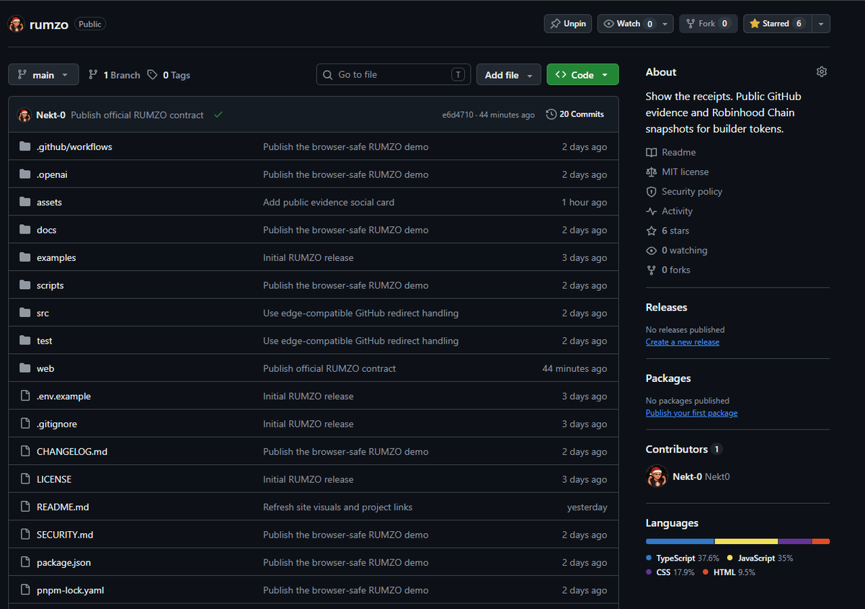
Task: Click the file icon for .gitignore
Action: click(25, 424)
